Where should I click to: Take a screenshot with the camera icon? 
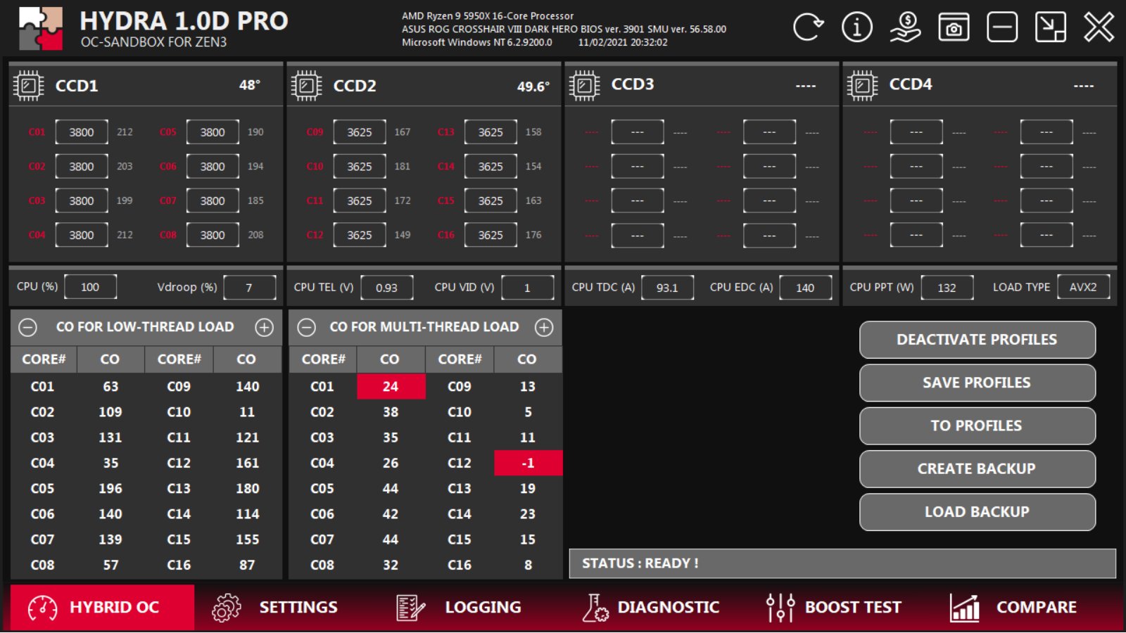[954, 27]
